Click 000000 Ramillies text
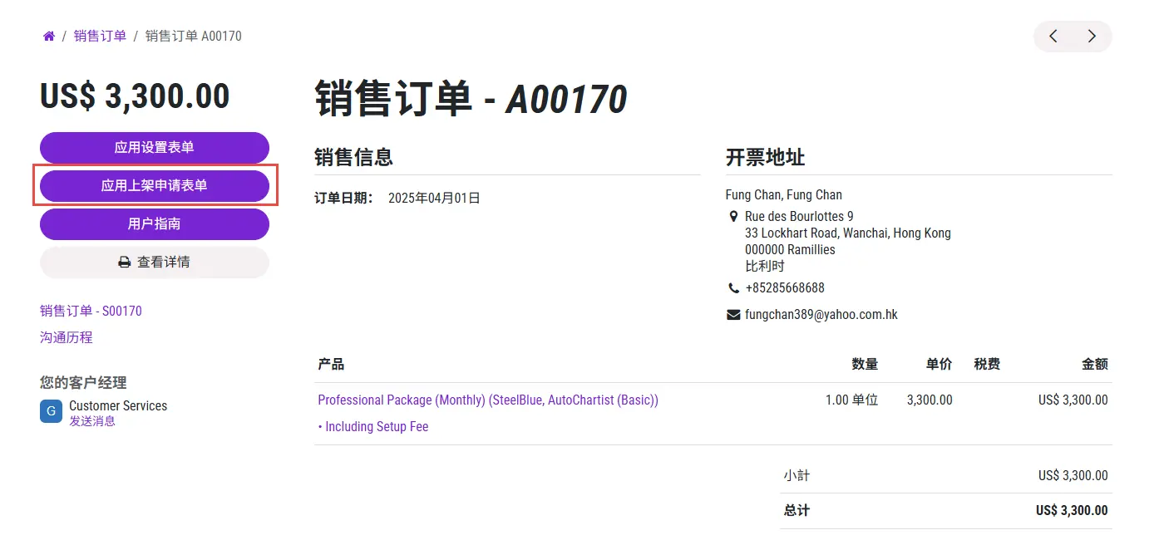The height and width of the screenshot is (535, 1164). tap(790, 250)
